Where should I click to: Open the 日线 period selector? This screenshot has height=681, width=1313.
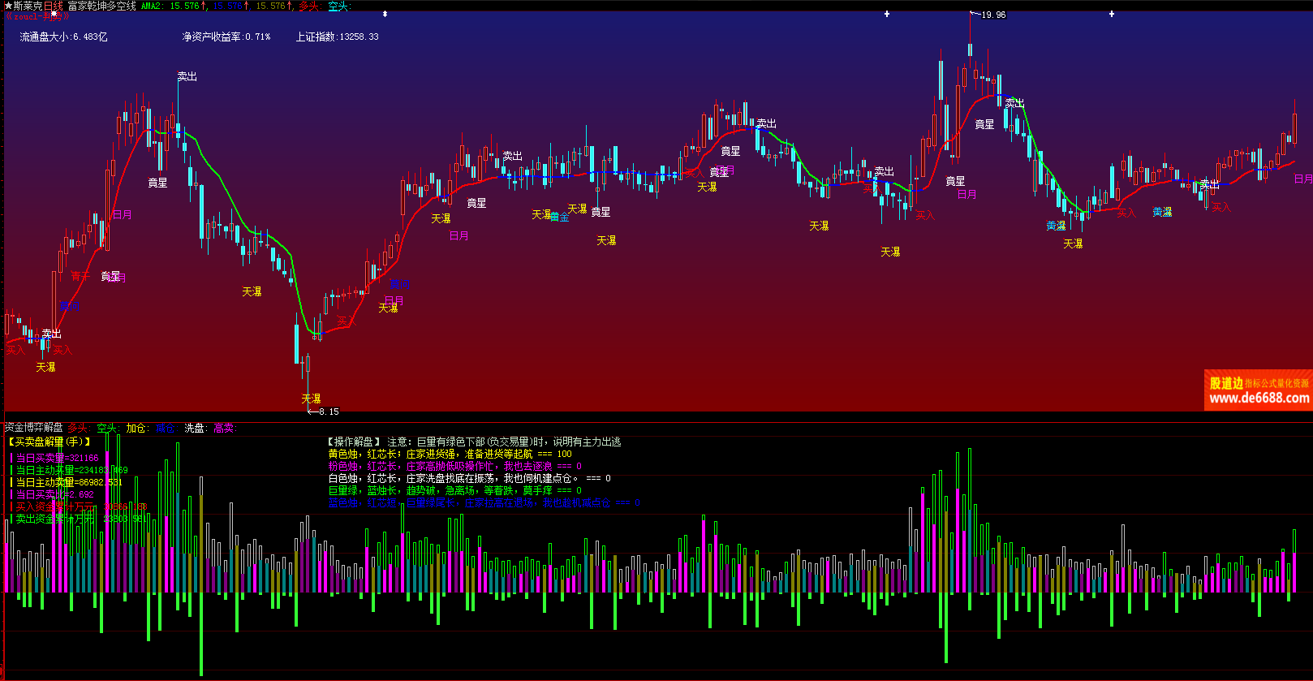tap(53, 6)
